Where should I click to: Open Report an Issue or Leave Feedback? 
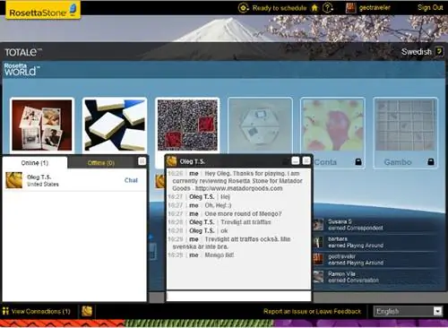[312, 312]
